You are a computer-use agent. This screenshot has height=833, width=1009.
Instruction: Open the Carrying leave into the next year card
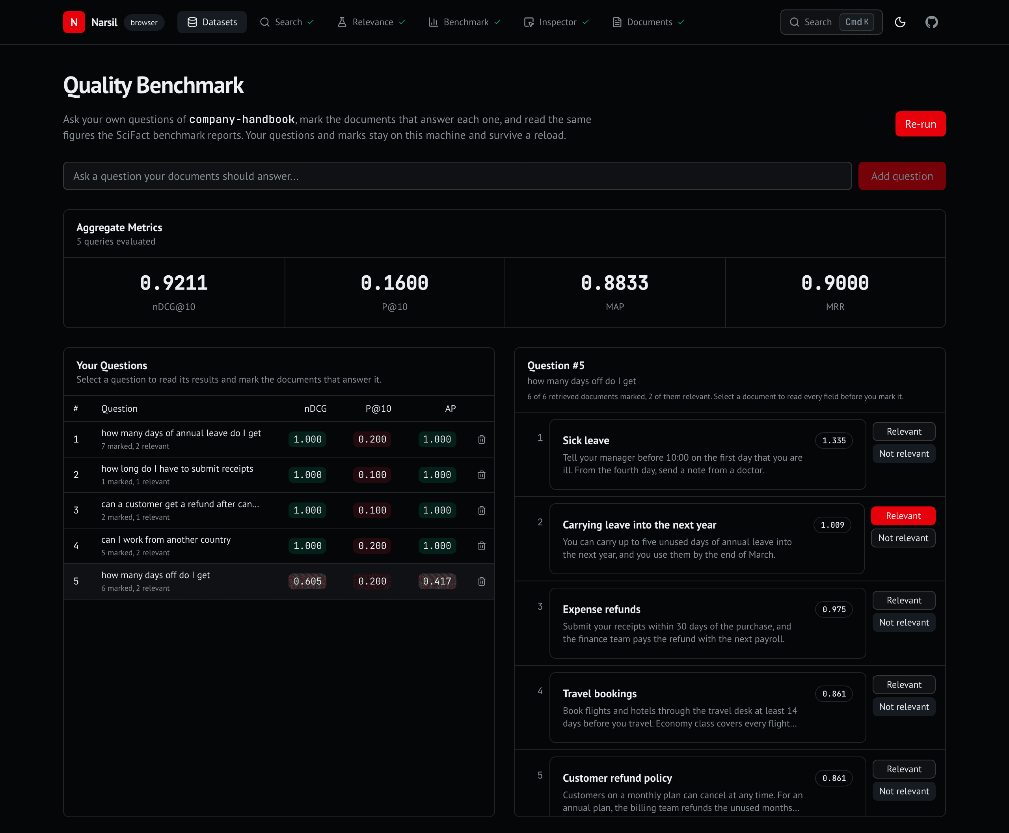click(707, 539)
